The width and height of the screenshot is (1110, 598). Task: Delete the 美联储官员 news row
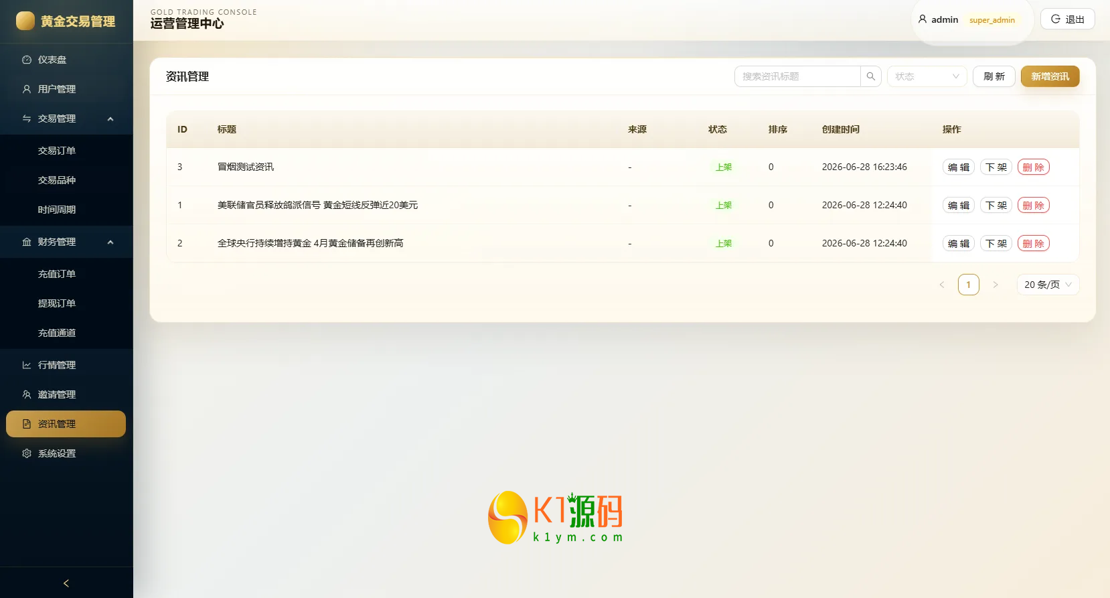(1034, 206)
